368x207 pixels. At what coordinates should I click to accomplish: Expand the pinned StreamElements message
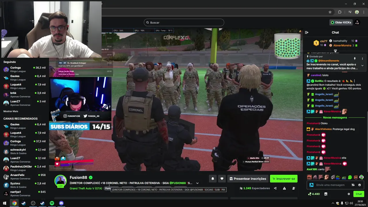[362, 66]
